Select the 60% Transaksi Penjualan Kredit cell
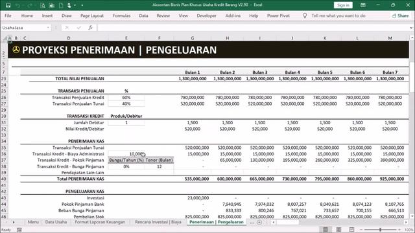 click(126, 98)
